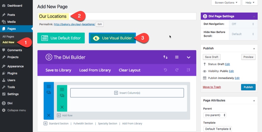262x132 pixels.
Task: Open the Dashboard menu item
Action: tap(15, 6)
